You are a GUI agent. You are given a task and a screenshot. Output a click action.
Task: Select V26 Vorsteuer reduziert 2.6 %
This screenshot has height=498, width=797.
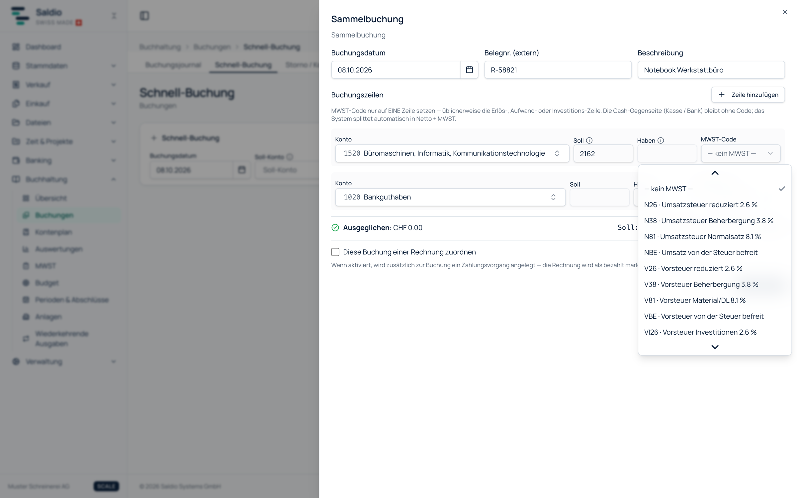click(x=715, y=269)
